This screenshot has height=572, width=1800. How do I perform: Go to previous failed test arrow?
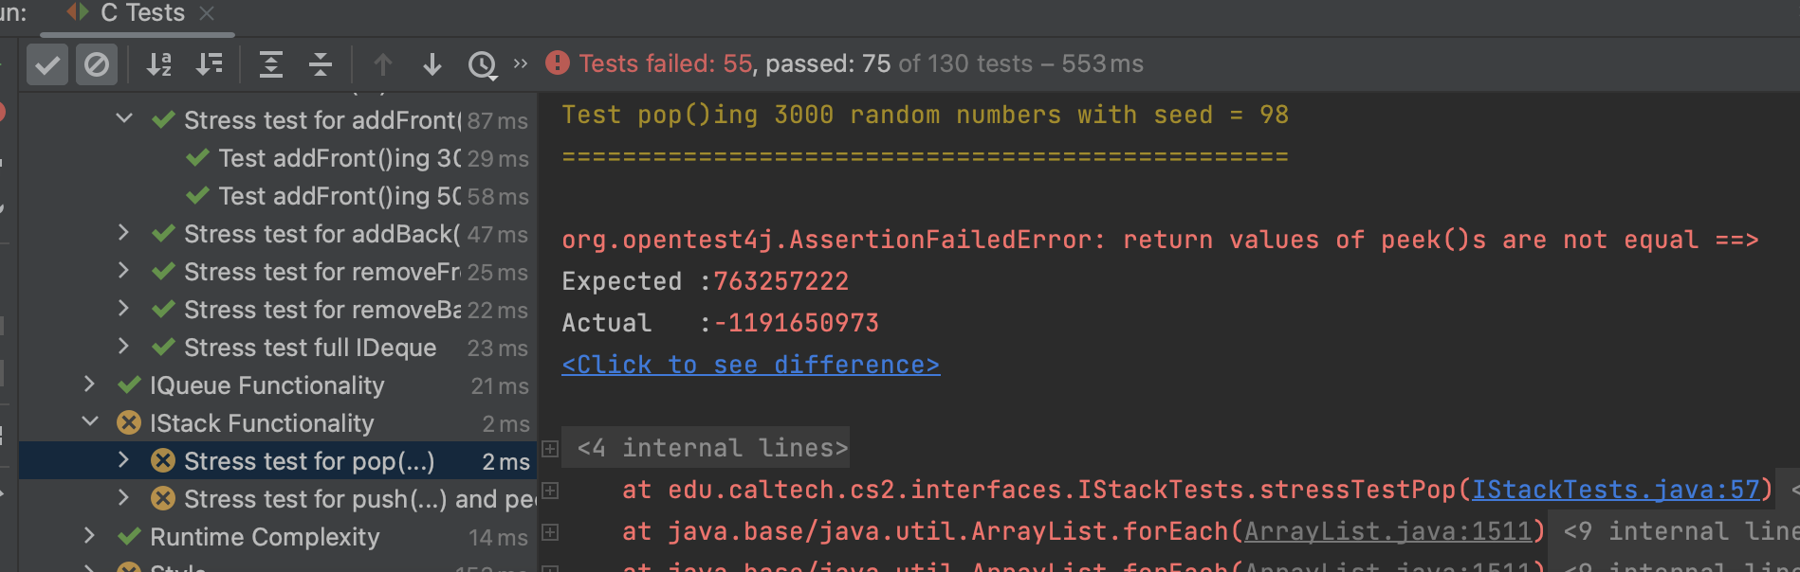pyautogui.click(x=383, y=64)
